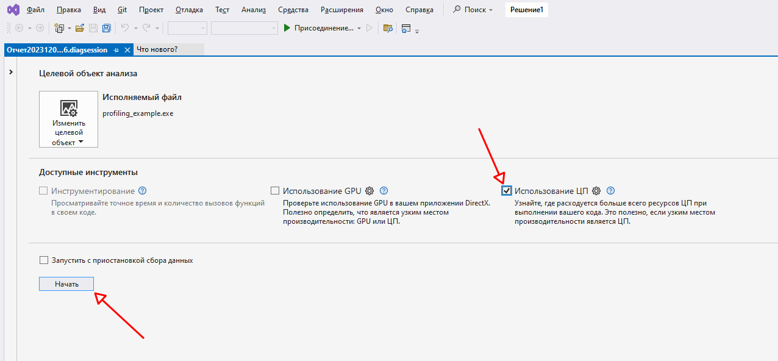Open the Тест menu
Viewport: 778px width, 361px height.
point(223,10)
